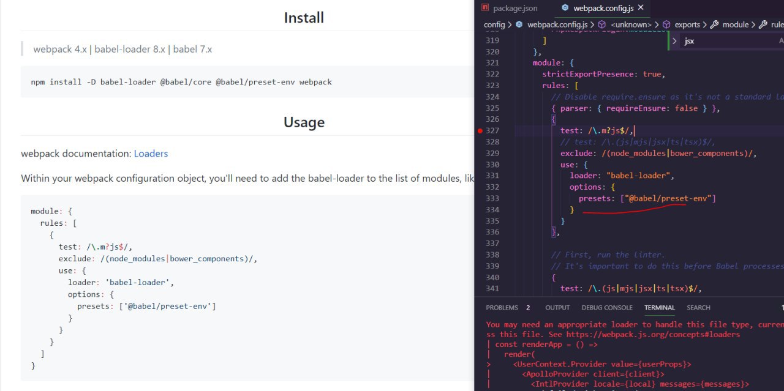
Task: Place cursor on strictExportPresence: true line
Action: (603, 74)
